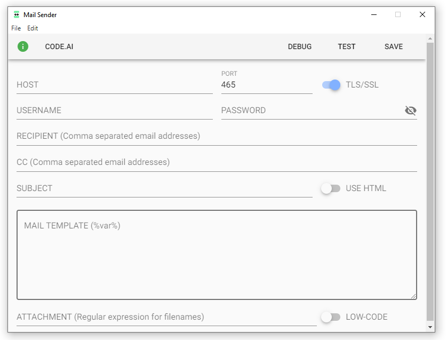447x340 pixels.
Task: Enable the USE HTML switch
Action: (x=330, y=188)
